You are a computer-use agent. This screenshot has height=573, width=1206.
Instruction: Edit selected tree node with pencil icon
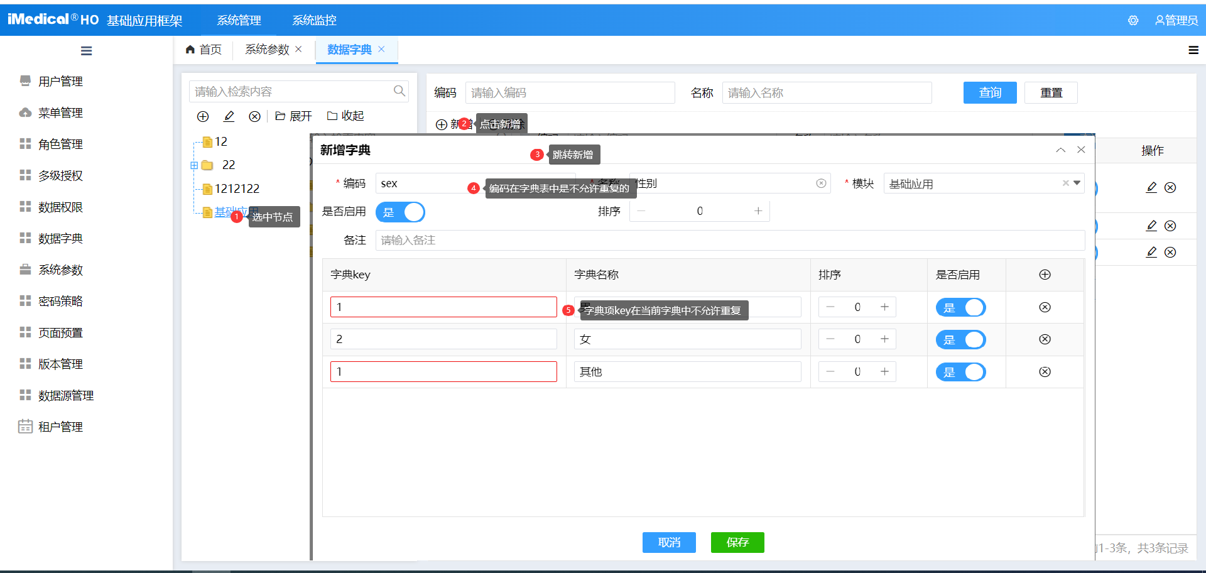point(229,116)
